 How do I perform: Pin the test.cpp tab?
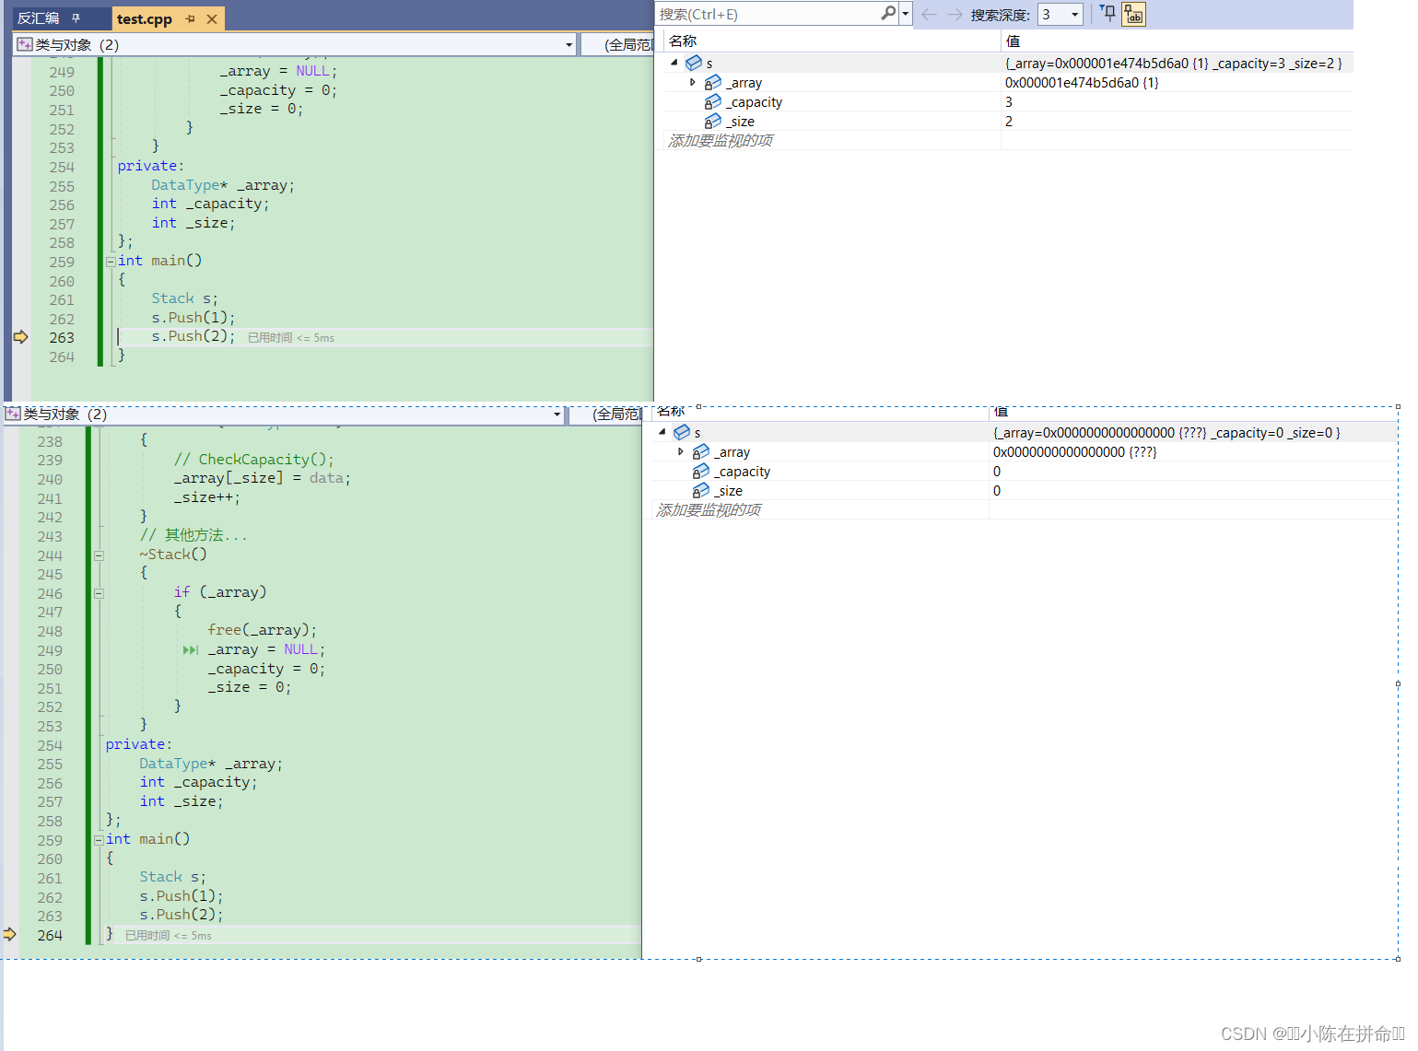pos(191,18)
